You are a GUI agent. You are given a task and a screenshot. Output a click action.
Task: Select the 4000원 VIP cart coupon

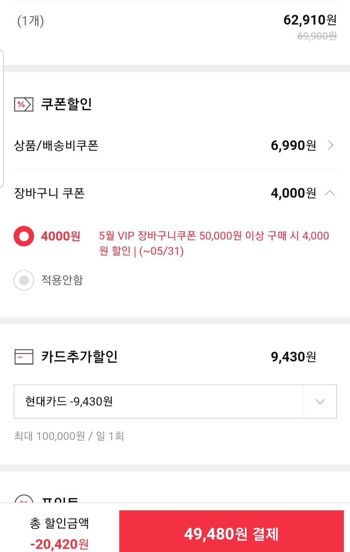(x=24, y=236)
